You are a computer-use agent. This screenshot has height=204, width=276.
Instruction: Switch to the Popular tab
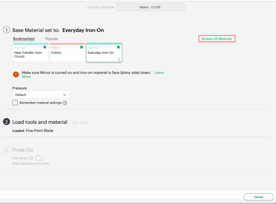pos(52,39)
